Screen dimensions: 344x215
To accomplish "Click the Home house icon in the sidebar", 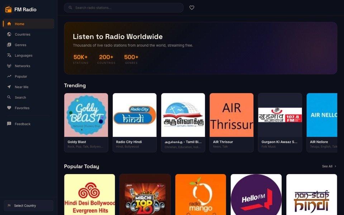I will 9,24.
